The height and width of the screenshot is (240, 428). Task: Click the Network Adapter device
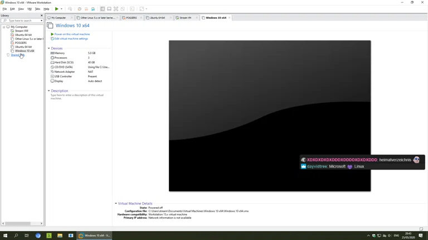coord(80,72)
